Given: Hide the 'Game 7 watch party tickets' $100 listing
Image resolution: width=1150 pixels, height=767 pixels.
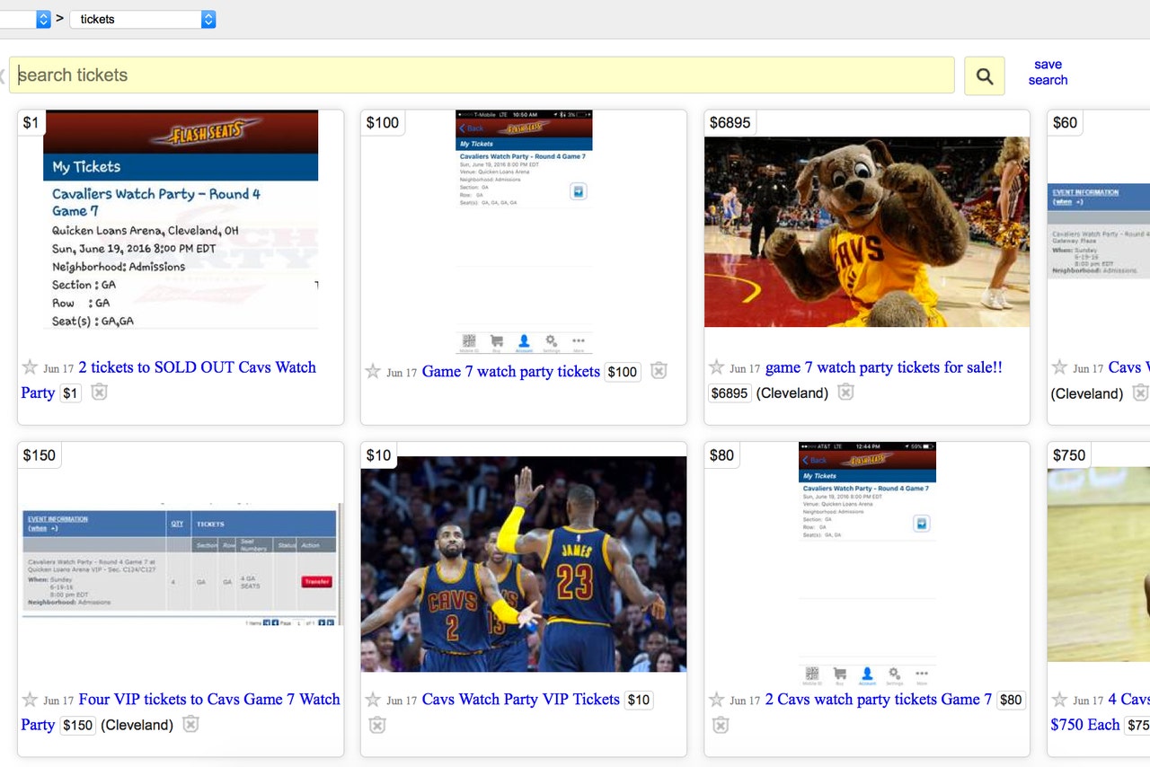Looking at the screenshot, I should pos(659,371).
